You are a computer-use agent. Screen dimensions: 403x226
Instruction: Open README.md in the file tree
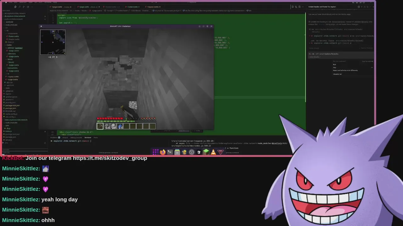(x=10, y=111)
